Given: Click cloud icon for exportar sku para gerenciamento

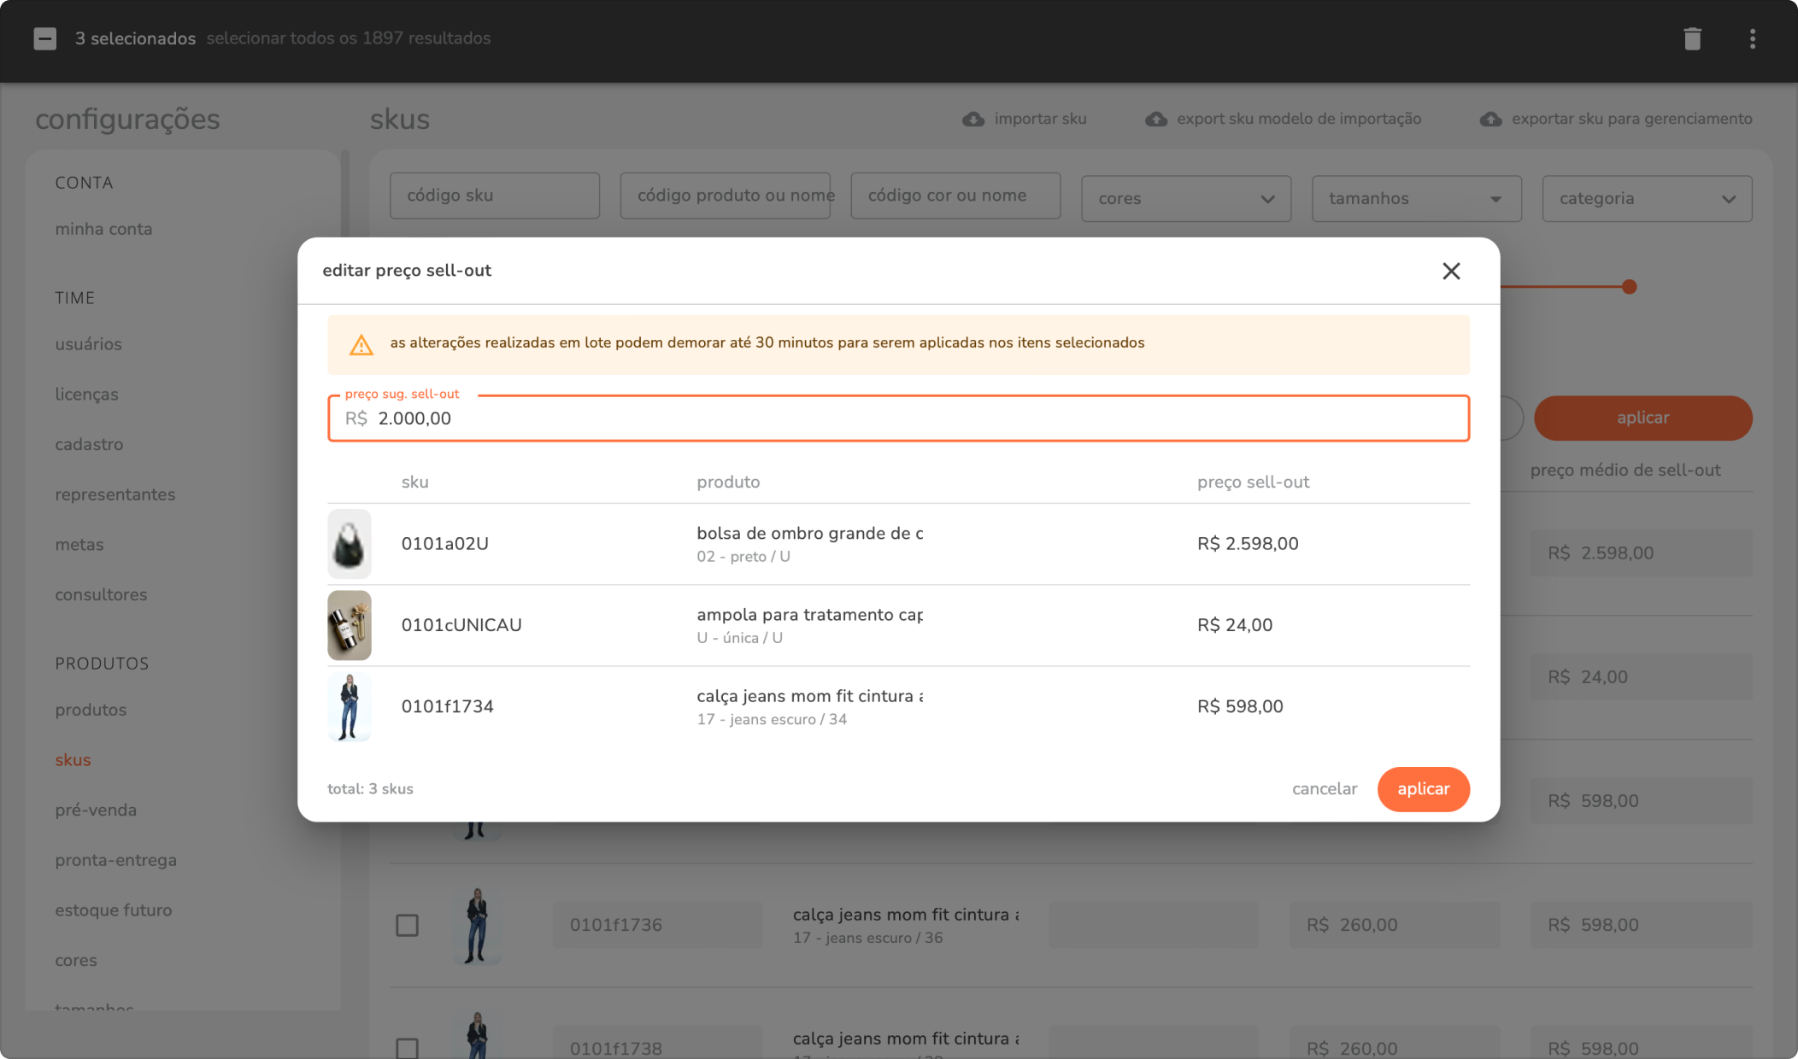Looking at the screenshot, I should coord(1490,120).
